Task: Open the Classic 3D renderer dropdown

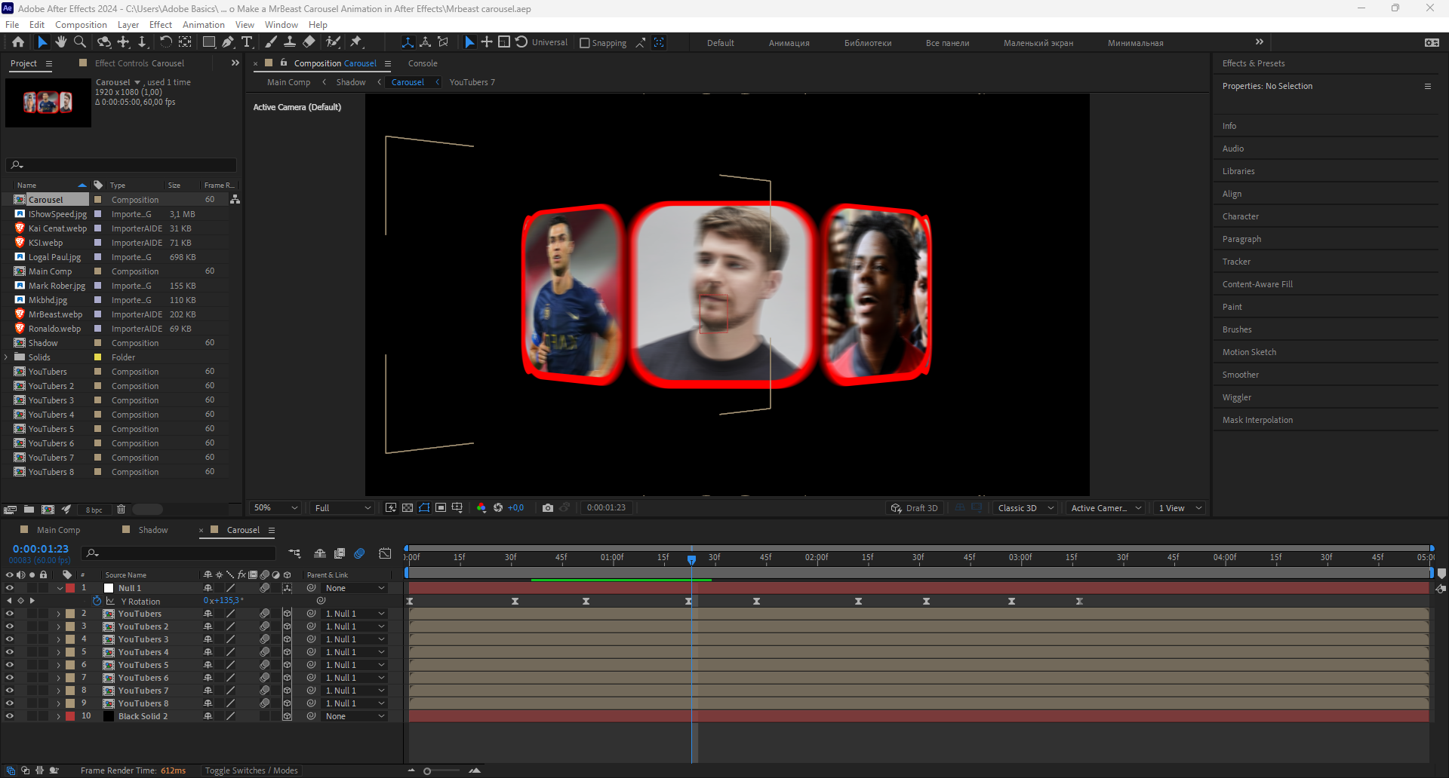Action: click(1024, 507)
